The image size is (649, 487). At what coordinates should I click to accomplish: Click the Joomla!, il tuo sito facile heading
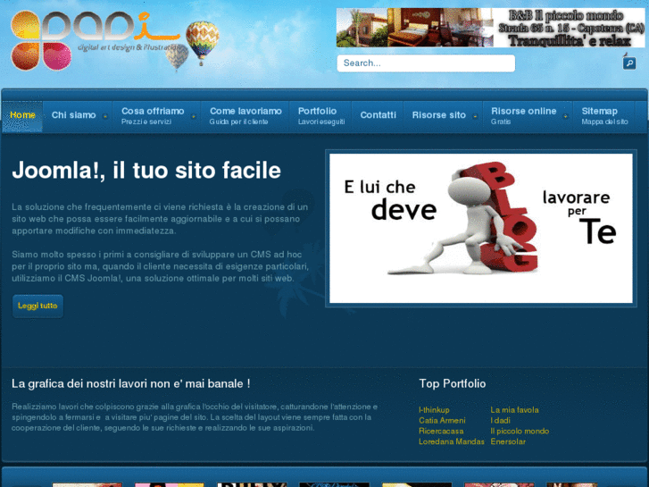point(146,171)
